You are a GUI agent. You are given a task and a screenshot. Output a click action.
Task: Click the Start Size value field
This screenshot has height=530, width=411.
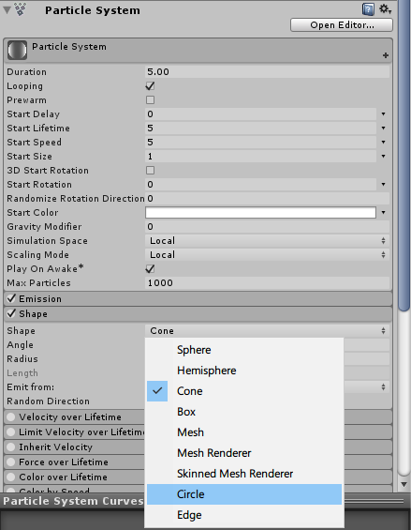pyautogui.click(x=260, y=156)
